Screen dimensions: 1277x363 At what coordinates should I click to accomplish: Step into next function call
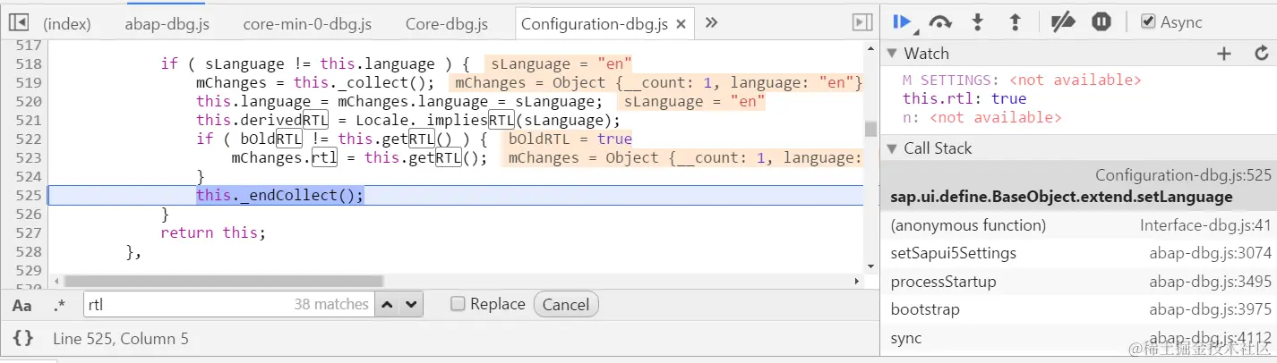tap(978, 22)
